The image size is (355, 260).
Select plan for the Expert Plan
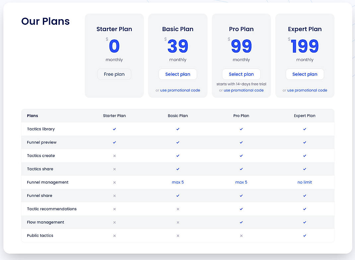pyautogui.click(x=305, y=74)
